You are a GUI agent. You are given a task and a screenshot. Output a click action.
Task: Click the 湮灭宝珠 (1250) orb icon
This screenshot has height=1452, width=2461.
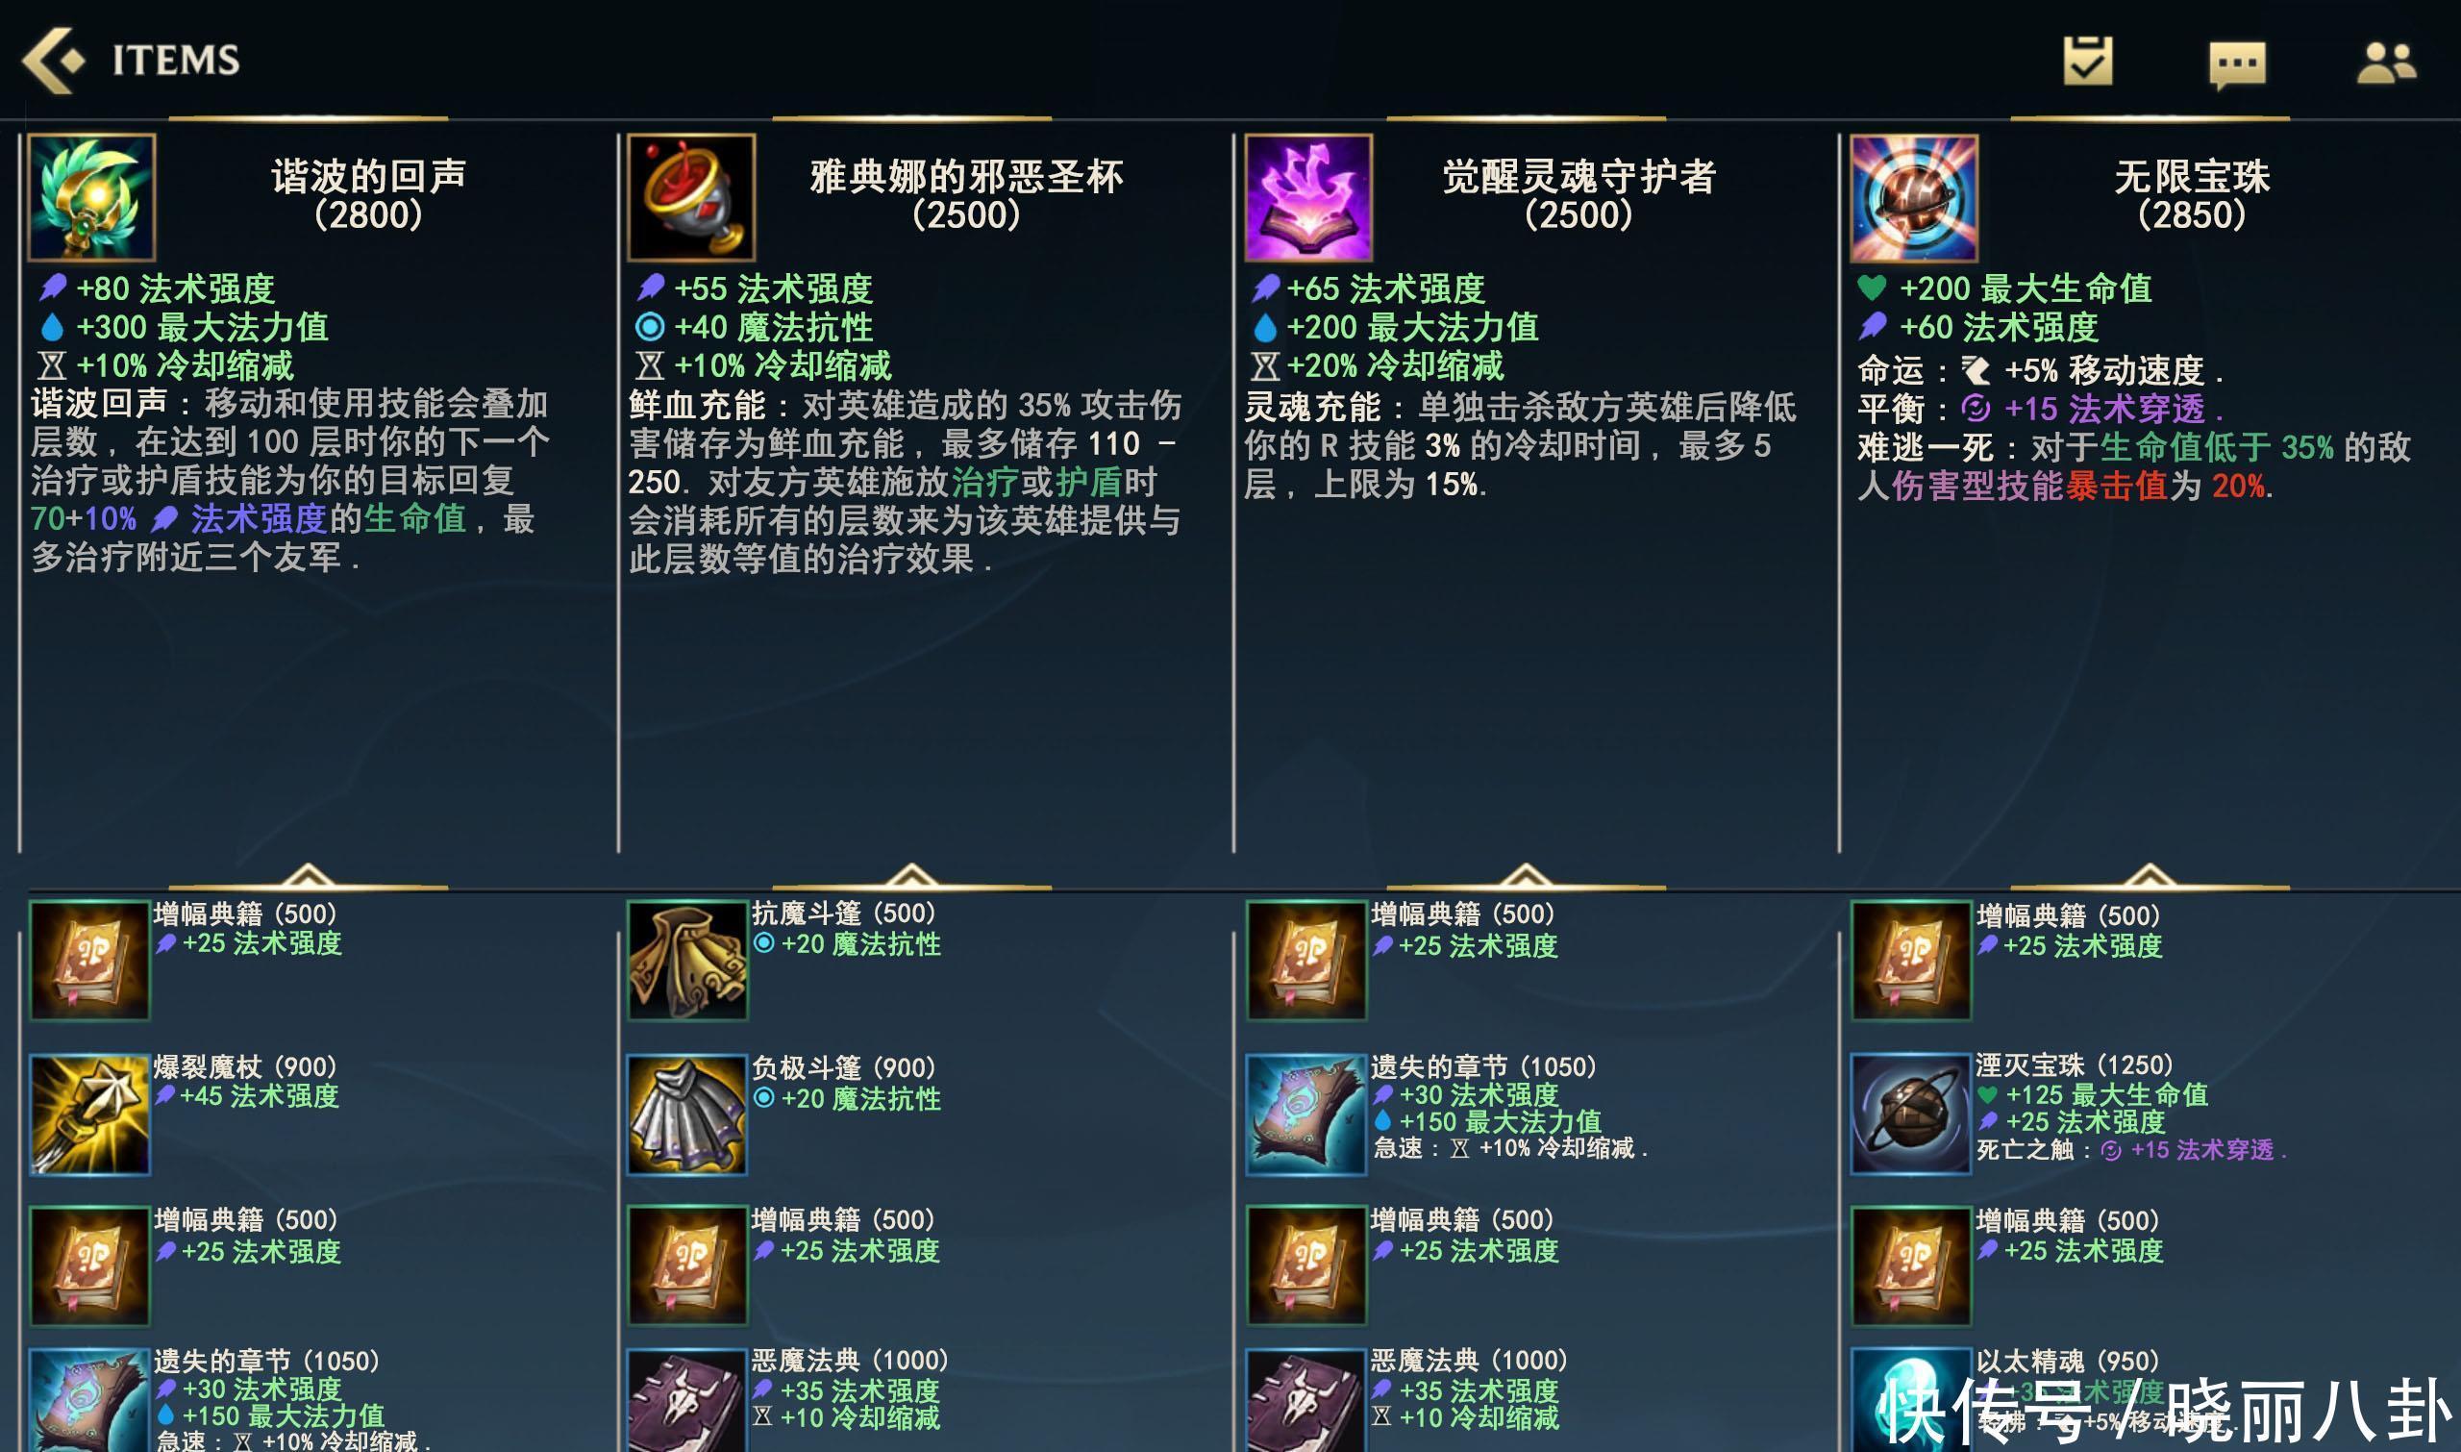pos(1910,1114)
